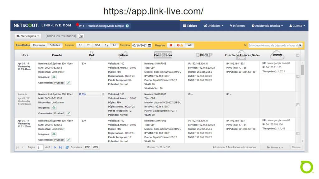319x179 pixels.
Task: Show All results in Muestre filter
Action: point(190,45)
